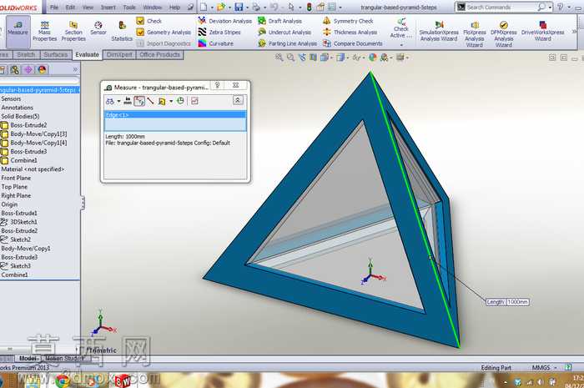584x388 pixels.
Task: Click the Open file folder icon
Action: (x=221, y=7)
